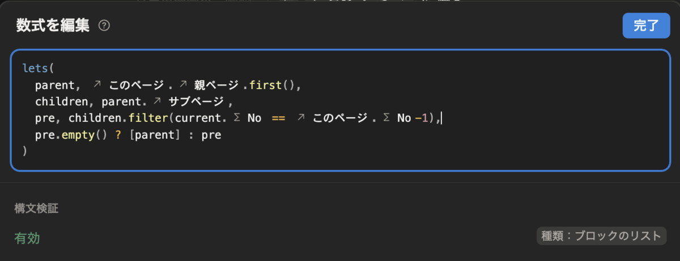The width and height of the screenshot is (680, 261).
Task: Place cursor after lets( on first line
Action: coord(53,69)
